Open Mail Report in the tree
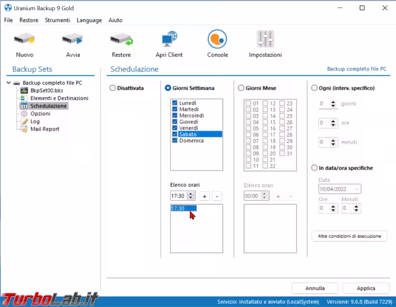The height and width of the screenshot is (307, 396). coord(45,129)
